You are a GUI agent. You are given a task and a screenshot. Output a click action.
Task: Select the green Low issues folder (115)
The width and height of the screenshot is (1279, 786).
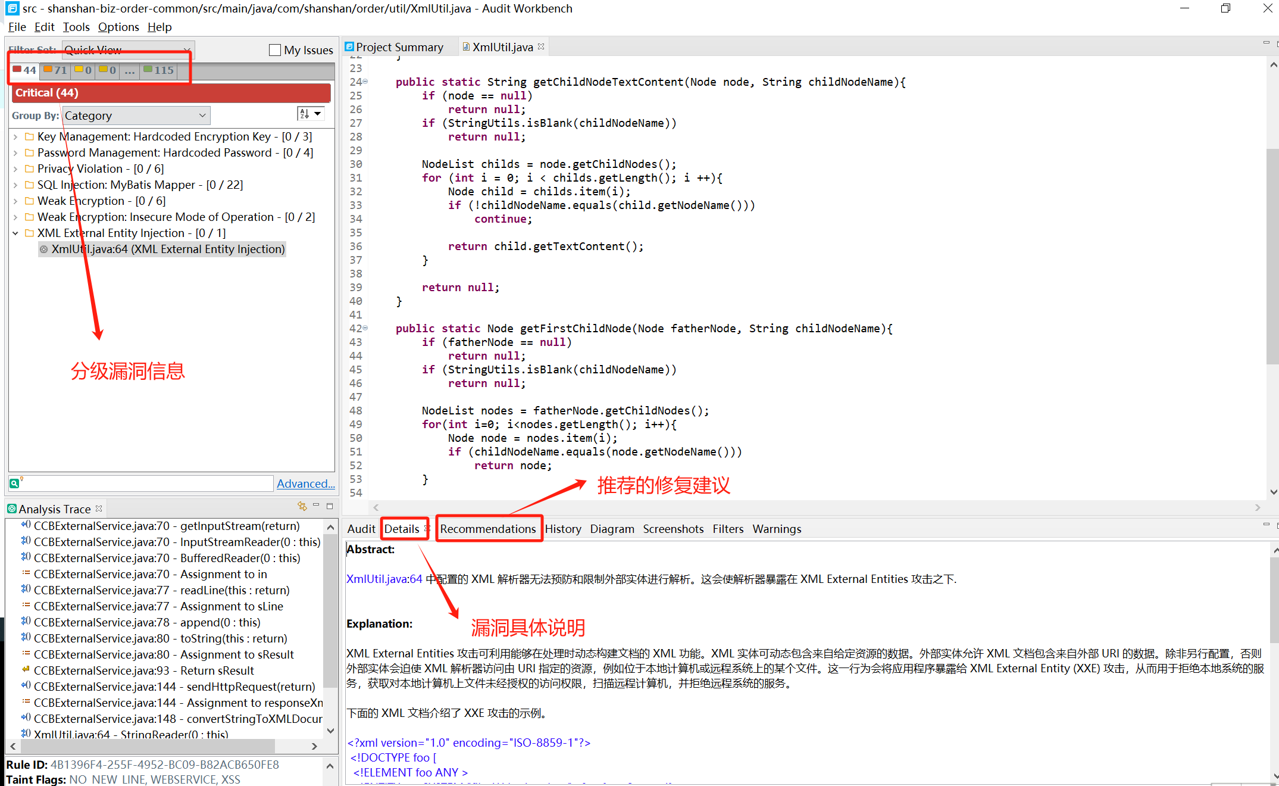158,70
